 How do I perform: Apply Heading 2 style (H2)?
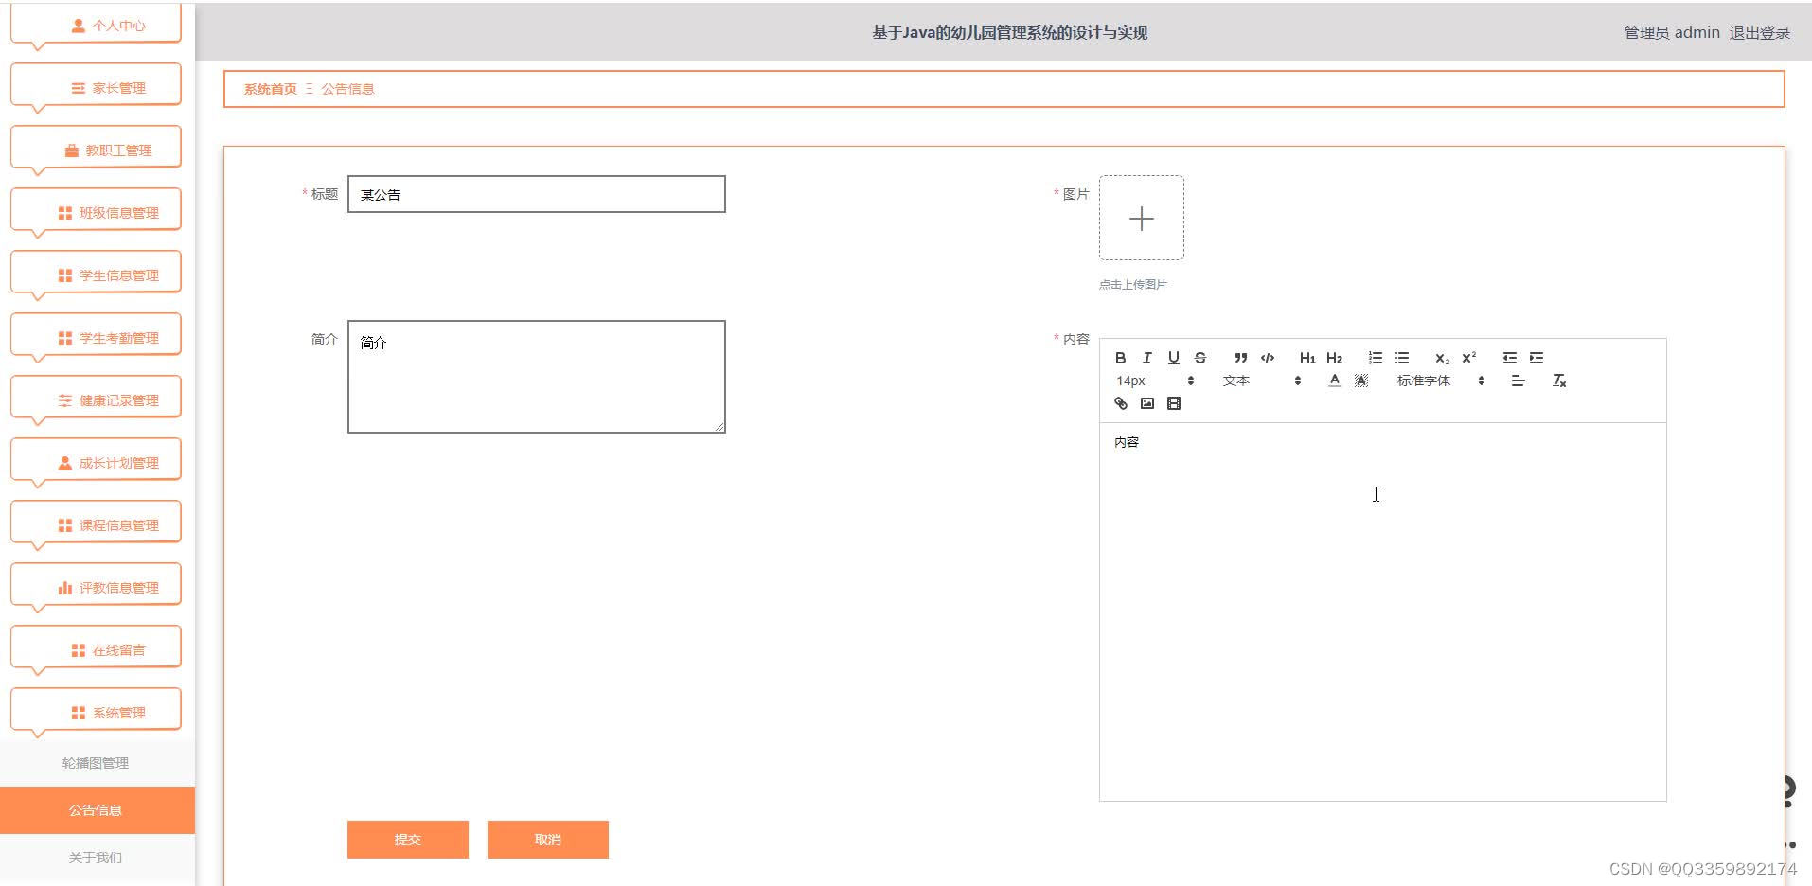1334,358
